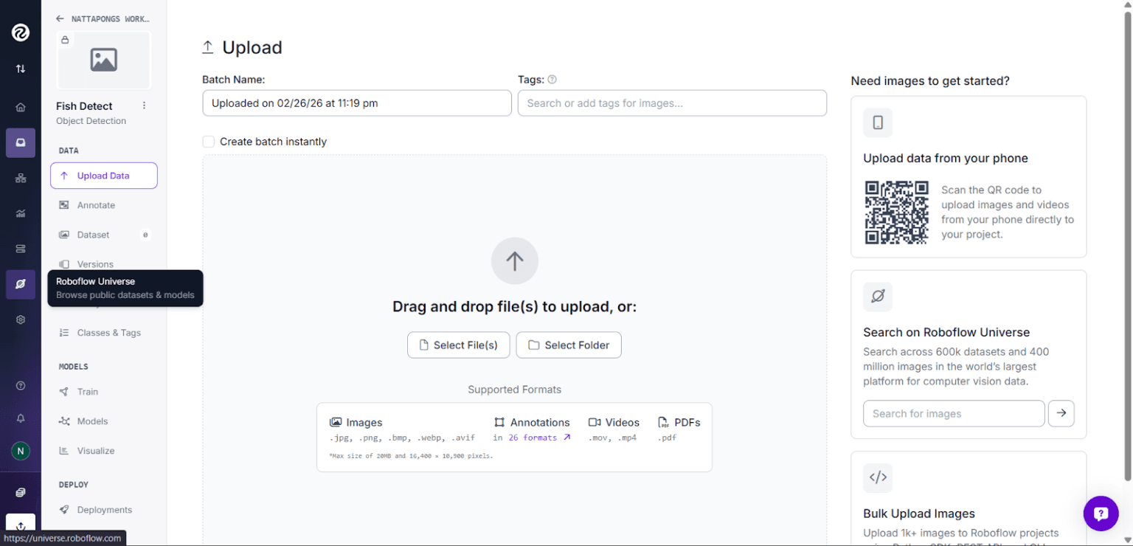
Task: Open user avatar N profile
Action: (x=21, y=451)
